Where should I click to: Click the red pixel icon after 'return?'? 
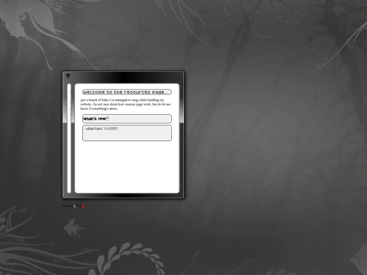coord(83,206)
